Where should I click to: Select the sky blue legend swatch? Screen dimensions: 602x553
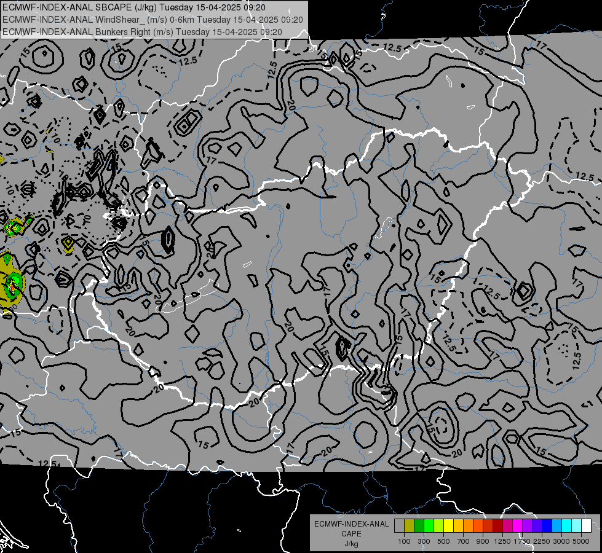click(x=556, y=525)
